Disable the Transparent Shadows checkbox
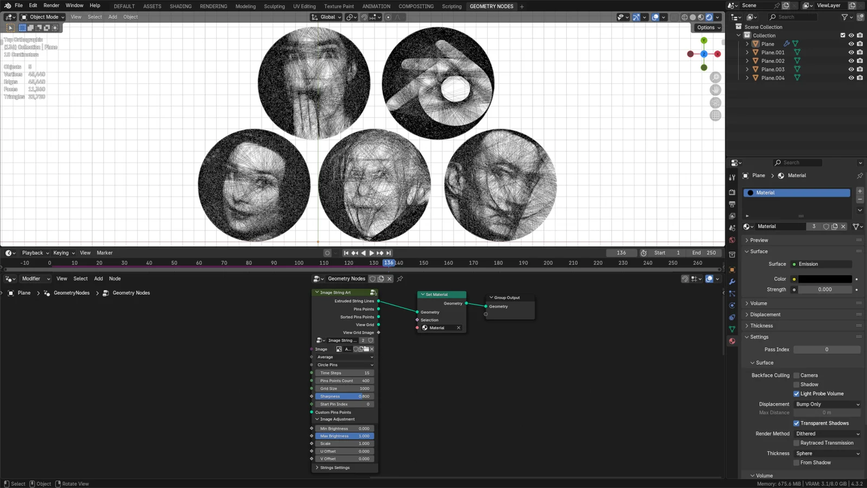Image resolution: width=867 pixels, height=488 pixels. [797, 423]
